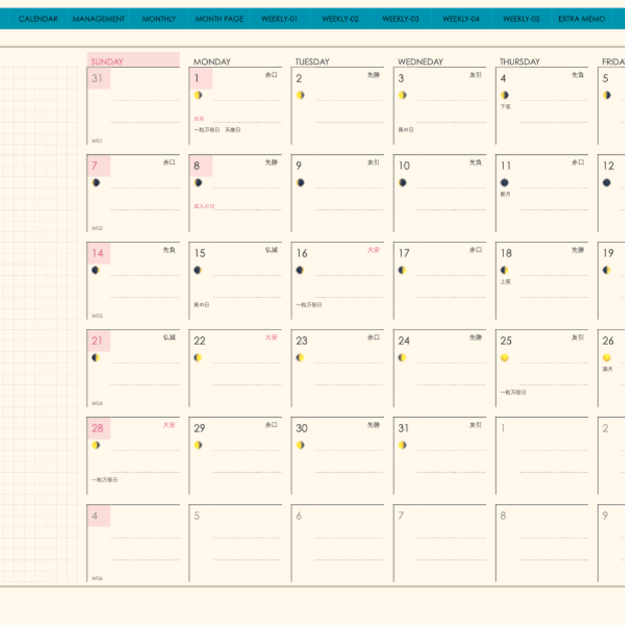Click the pink 大安 label on the 16th
This screenshot has width=625, height=625.
click(374, 250)
